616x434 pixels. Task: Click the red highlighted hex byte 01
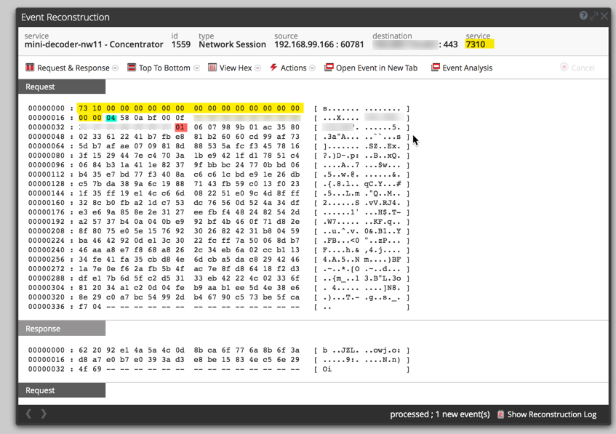[x=180, y=127]
